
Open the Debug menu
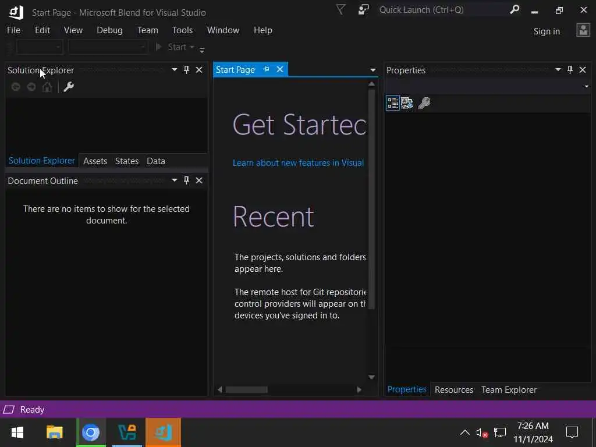[x=109, y=30]
